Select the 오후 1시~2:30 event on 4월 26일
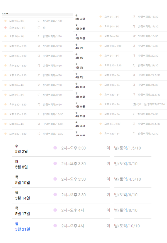Screen dimensions: 167x243 click(112, 124)
